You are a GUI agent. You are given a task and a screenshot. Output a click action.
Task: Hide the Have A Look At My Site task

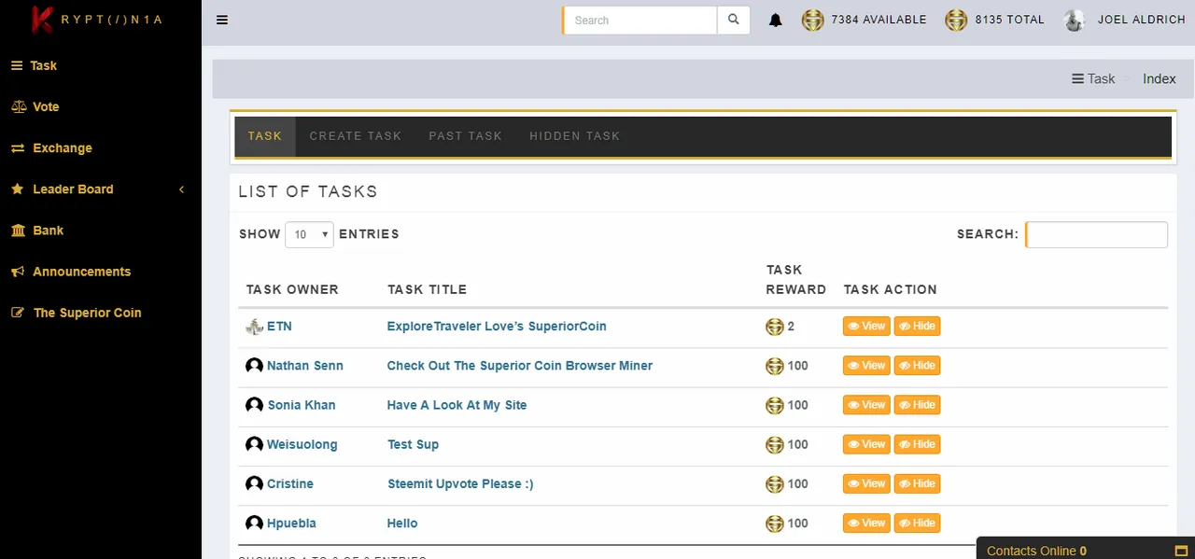[x=917, y=404]
